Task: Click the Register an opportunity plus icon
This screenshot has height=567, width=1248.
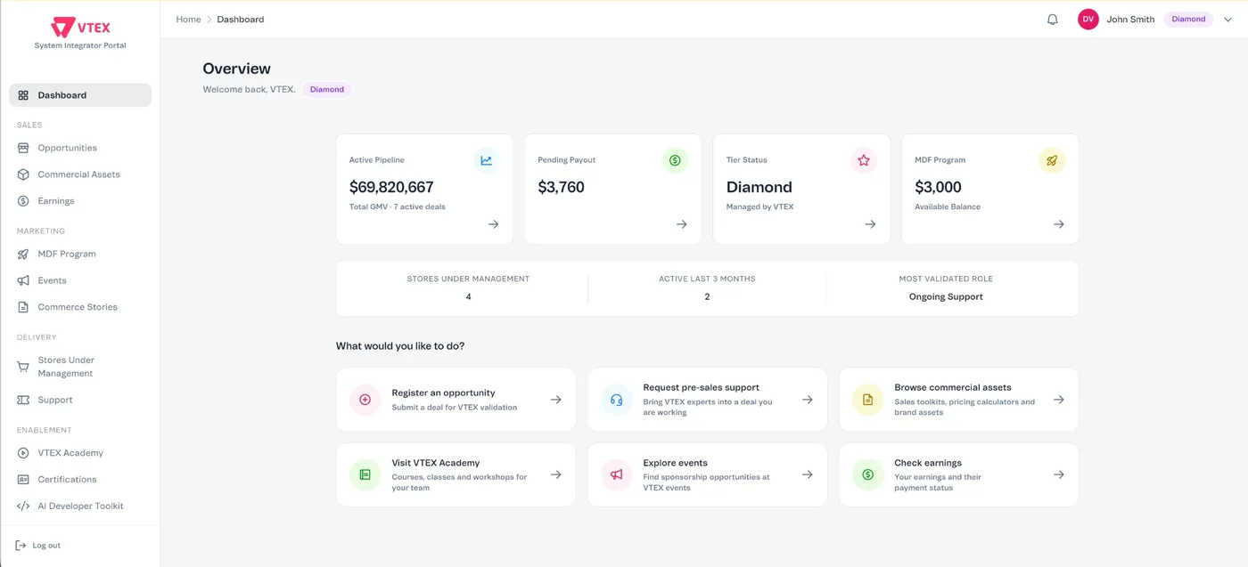Action: [x=365, y=400]
